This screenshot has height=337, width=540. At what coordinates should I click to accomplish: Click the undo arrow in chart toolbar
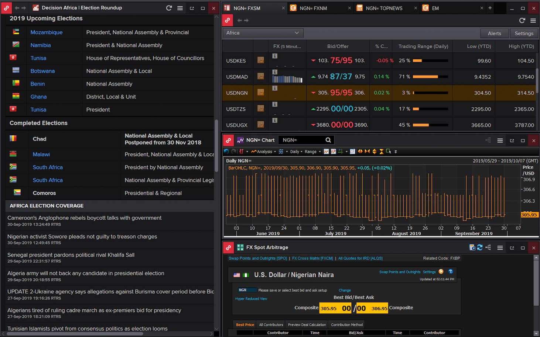226,152
